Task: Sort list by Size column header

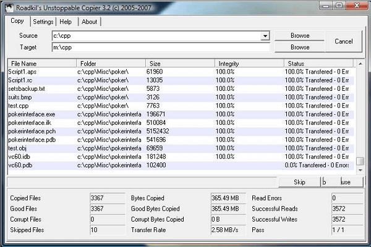Action: click(180, 64)
